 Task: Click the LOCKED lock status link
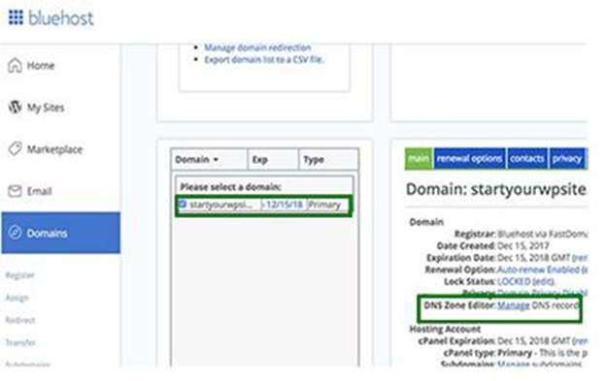coord(514,281)
